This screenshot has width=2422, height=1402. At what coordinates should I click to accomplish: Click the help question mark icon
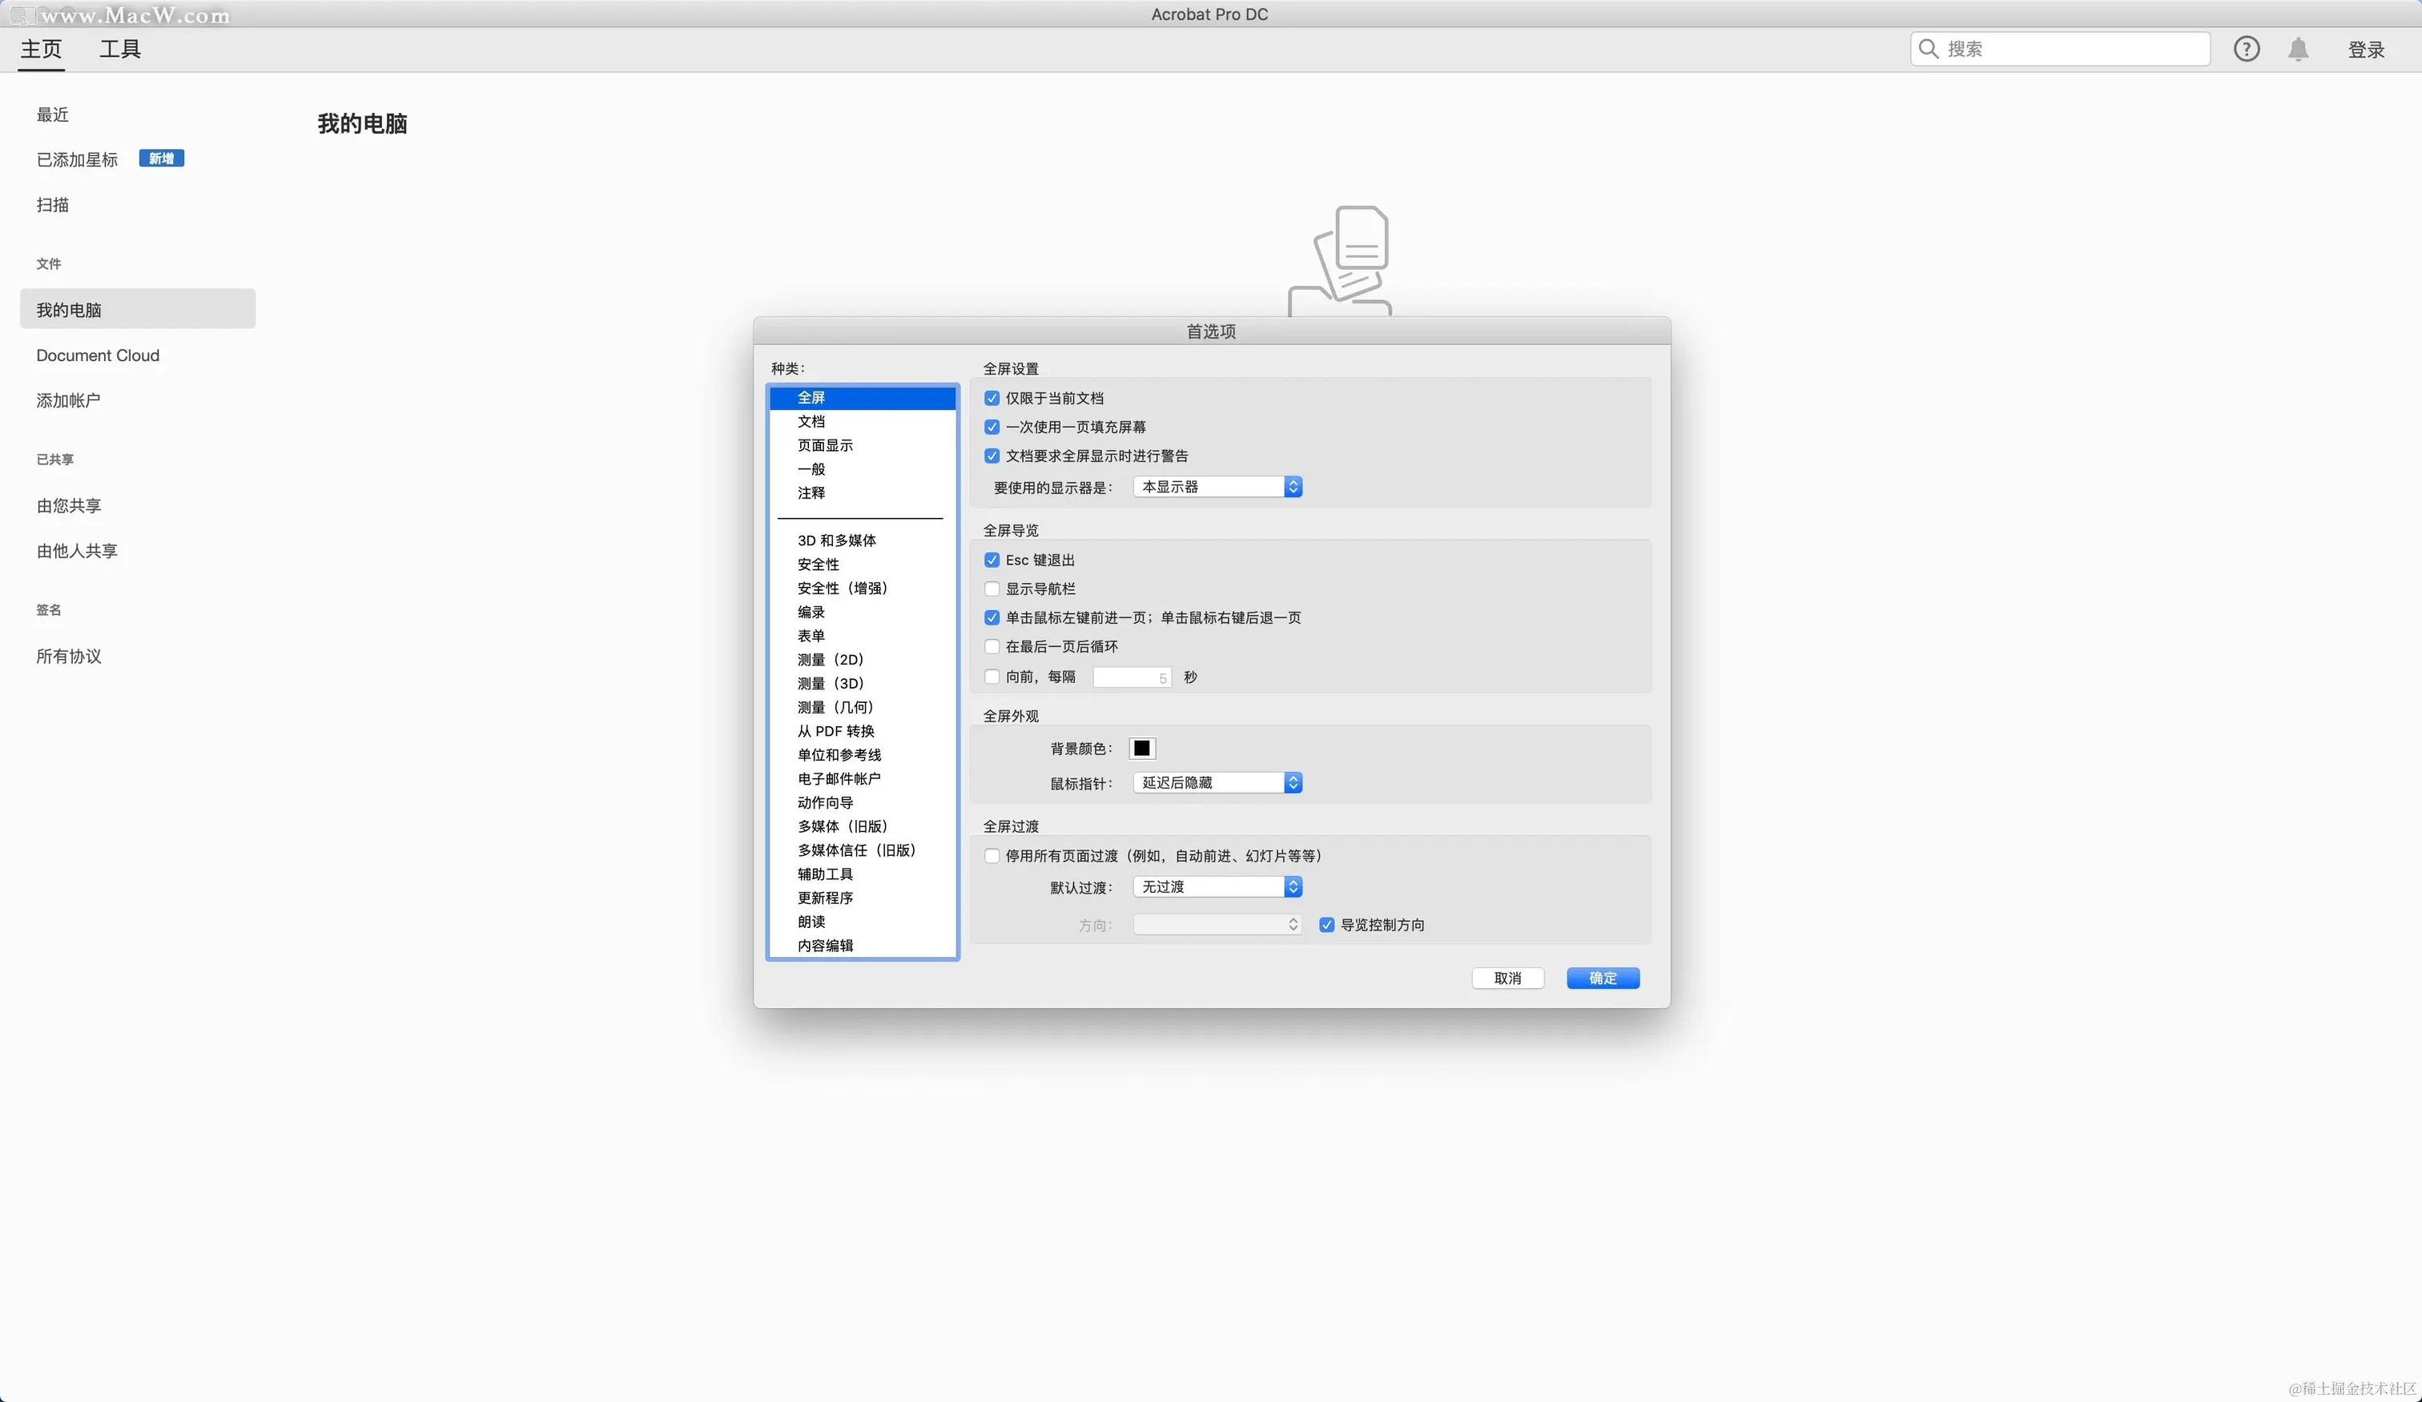[2245, 49]
